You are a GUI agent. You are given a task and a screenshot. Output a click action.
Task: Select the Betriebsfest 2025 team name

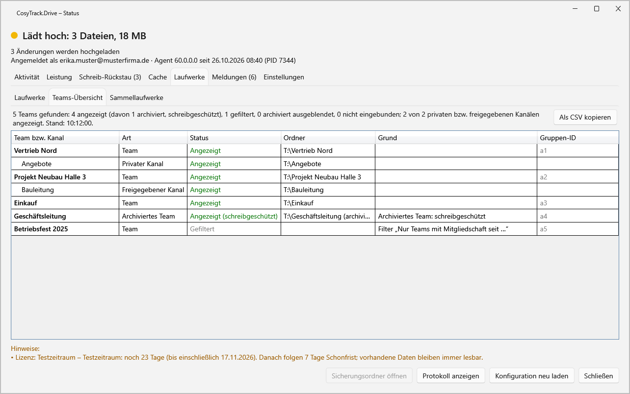41,229
